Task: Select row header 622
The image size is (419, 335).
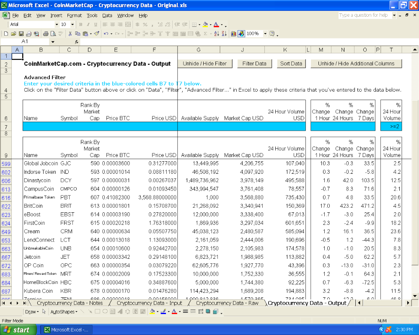Action: coord(6,206)
